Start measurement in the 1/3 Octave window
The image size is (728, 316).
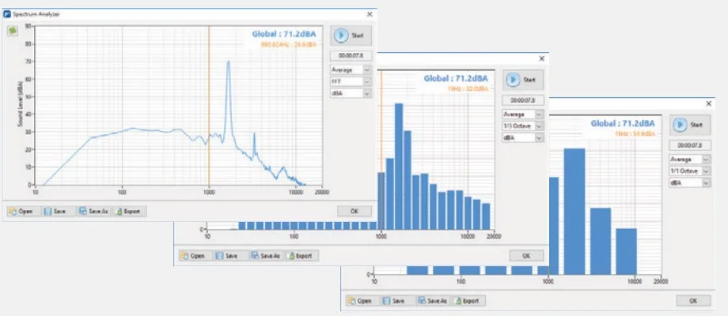(523, 80)
